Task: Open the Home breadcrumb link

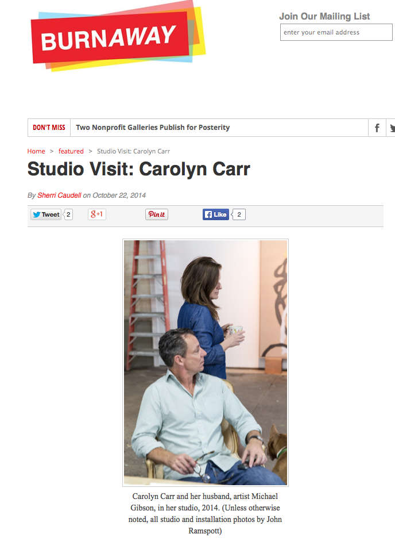Action: click(x=36, y=151)
